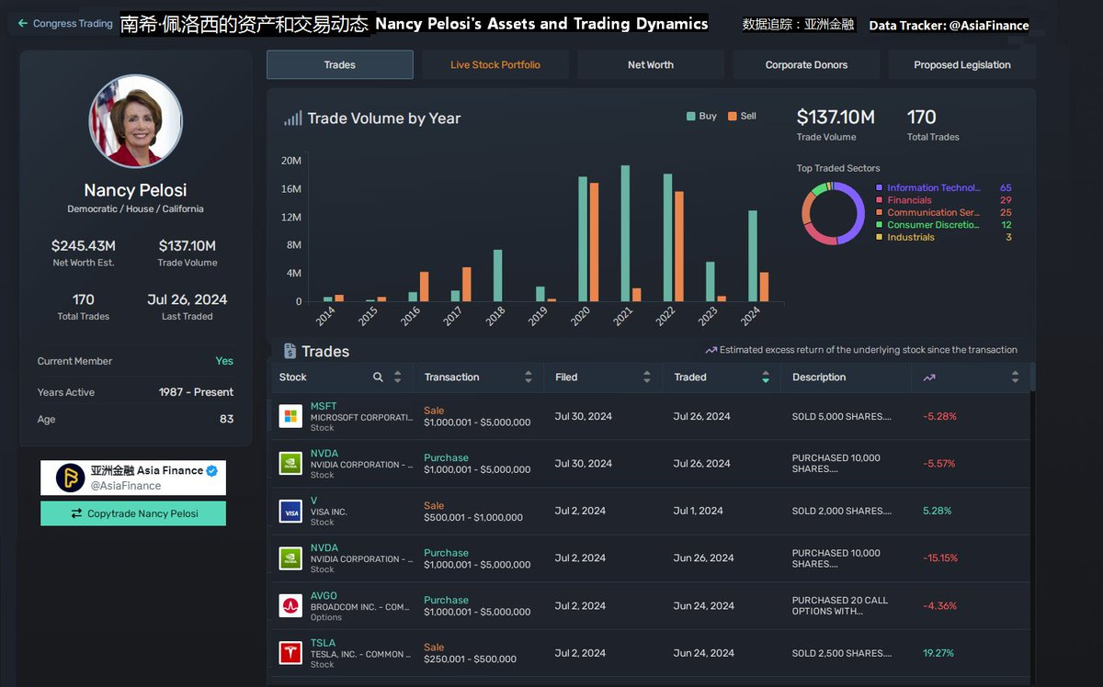Sort by excess return column arrows
This screenshot has width=1103, height=687.
(x=1015, y=377)
